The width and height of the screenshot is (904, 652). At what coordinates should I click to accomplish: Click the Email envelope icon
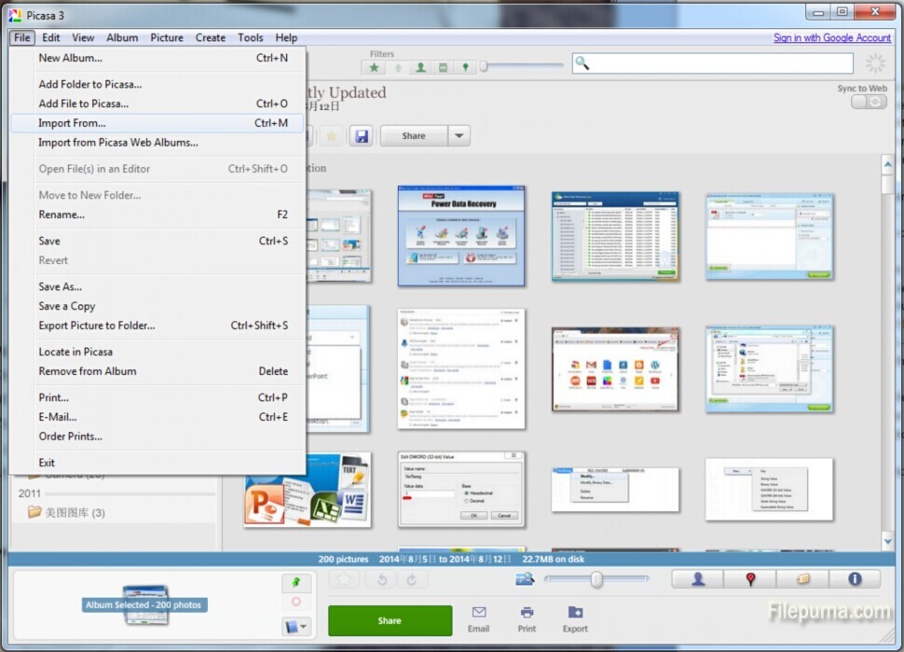tap(479, 613)
